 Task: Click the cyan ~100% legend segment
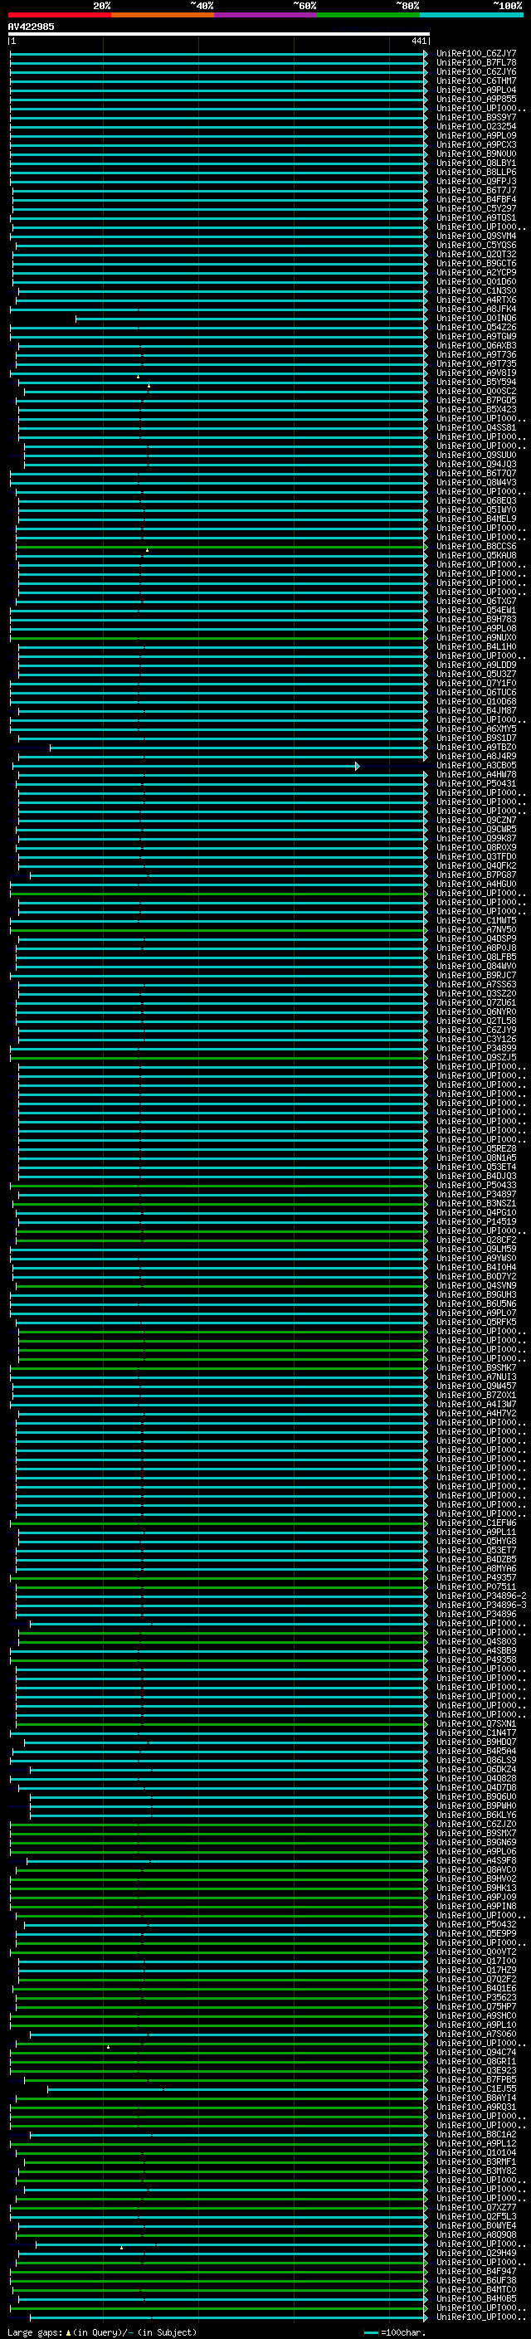click(471, 15)
